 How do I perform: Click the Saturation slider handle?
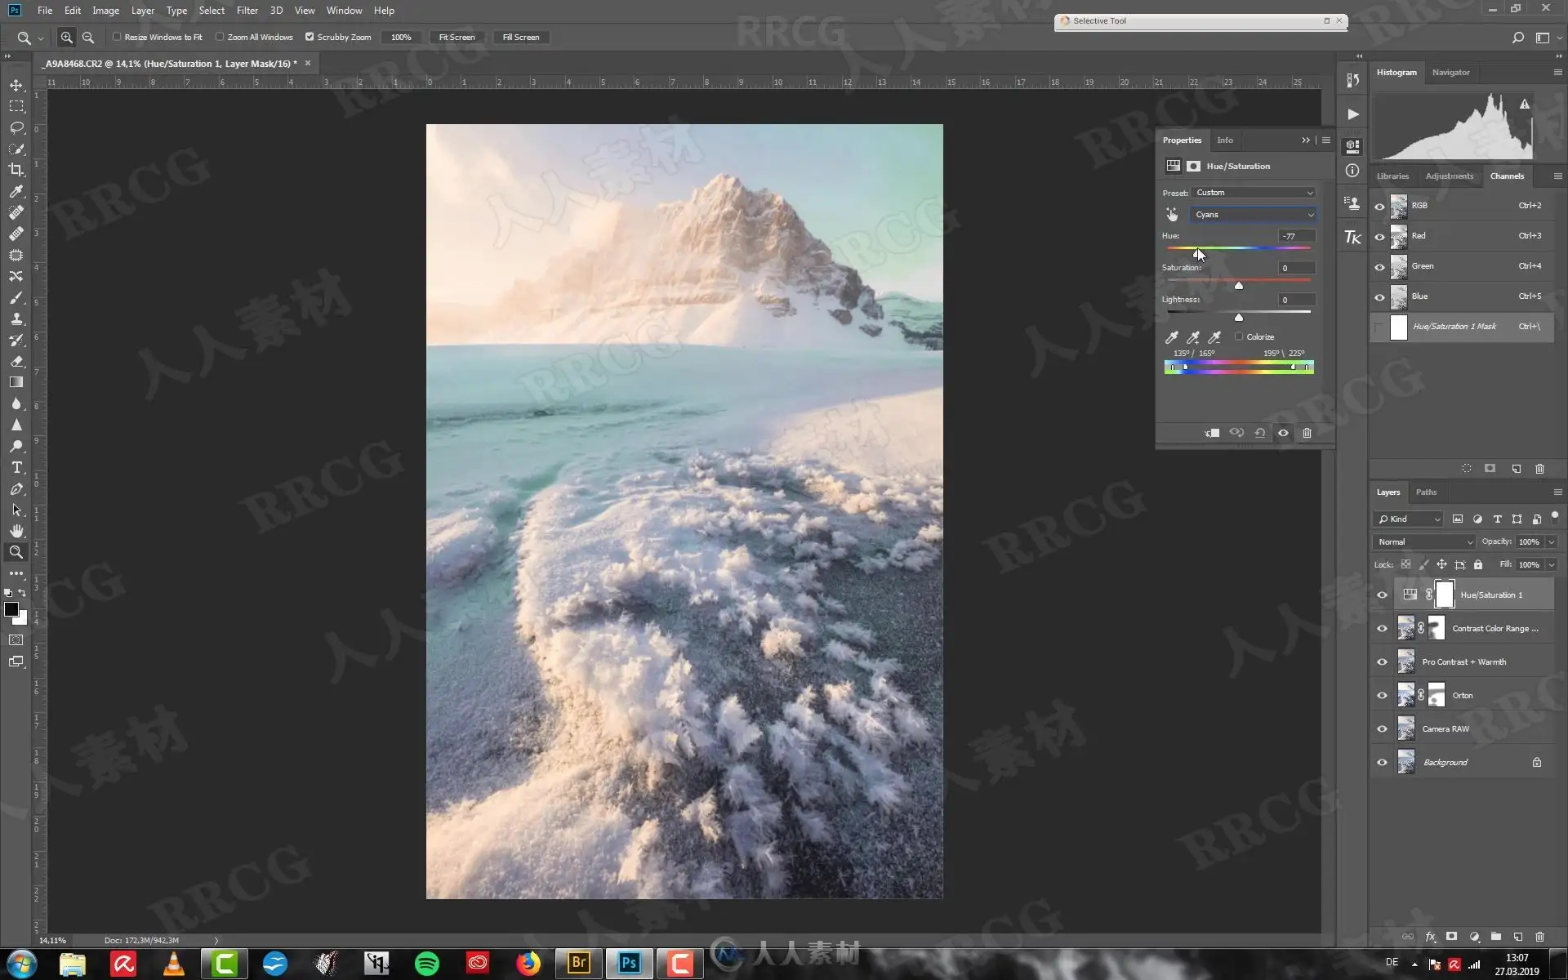1239,285
